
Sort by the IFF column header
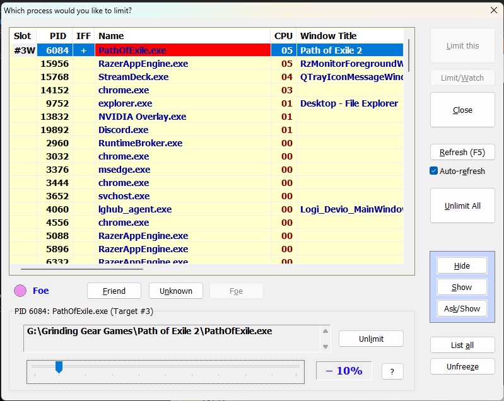(83, 36)
